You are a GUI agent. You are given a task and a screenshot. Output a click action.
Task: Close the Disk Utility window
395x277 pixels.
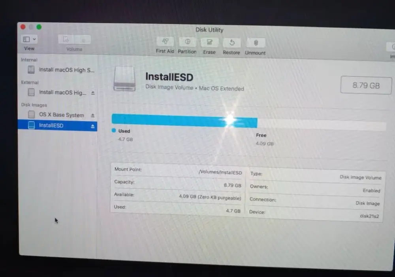click(23, 27)
